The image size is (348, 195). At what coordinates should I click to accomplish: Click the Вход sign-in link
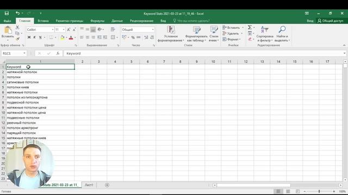[x=310, y=21]
